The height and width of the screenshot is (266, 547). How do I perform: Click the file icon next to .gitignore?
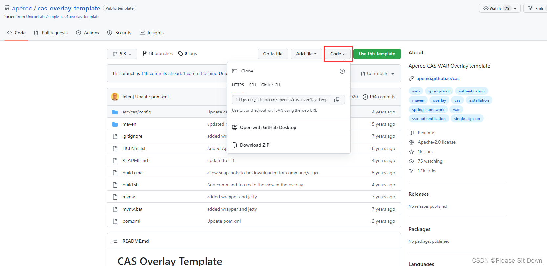click(115, 136)
